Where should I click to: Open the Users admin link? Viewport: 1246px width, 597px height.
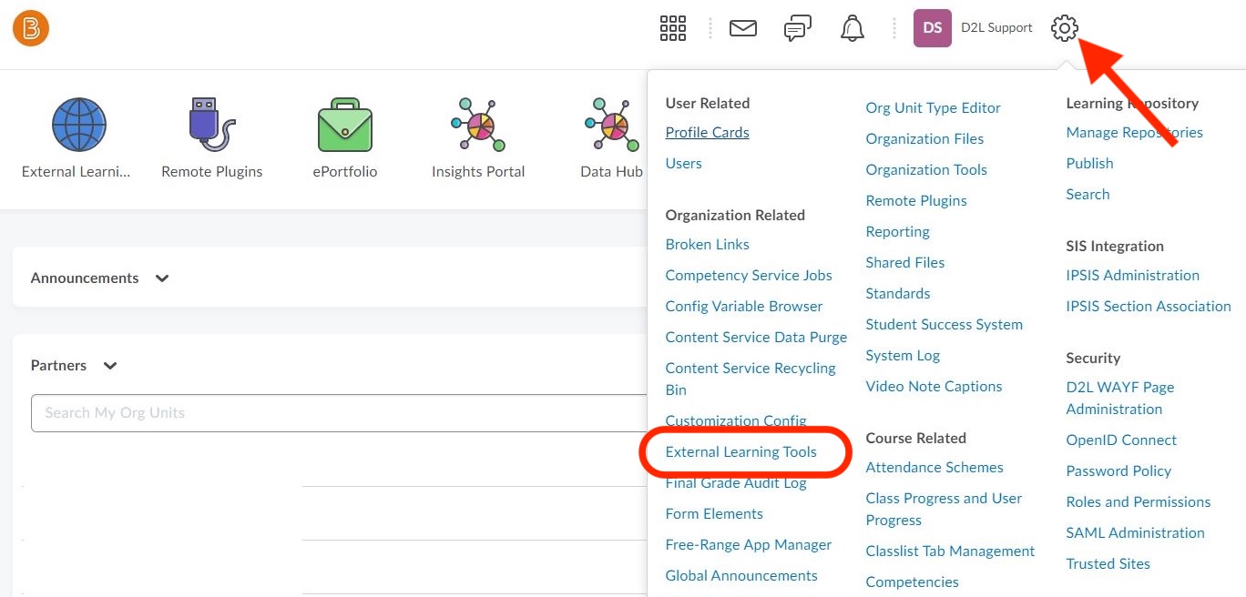tap(683, 164)
